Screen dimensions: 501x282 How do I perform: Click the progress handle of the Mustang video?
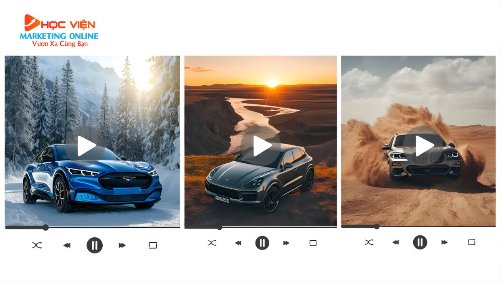point(46,227)
